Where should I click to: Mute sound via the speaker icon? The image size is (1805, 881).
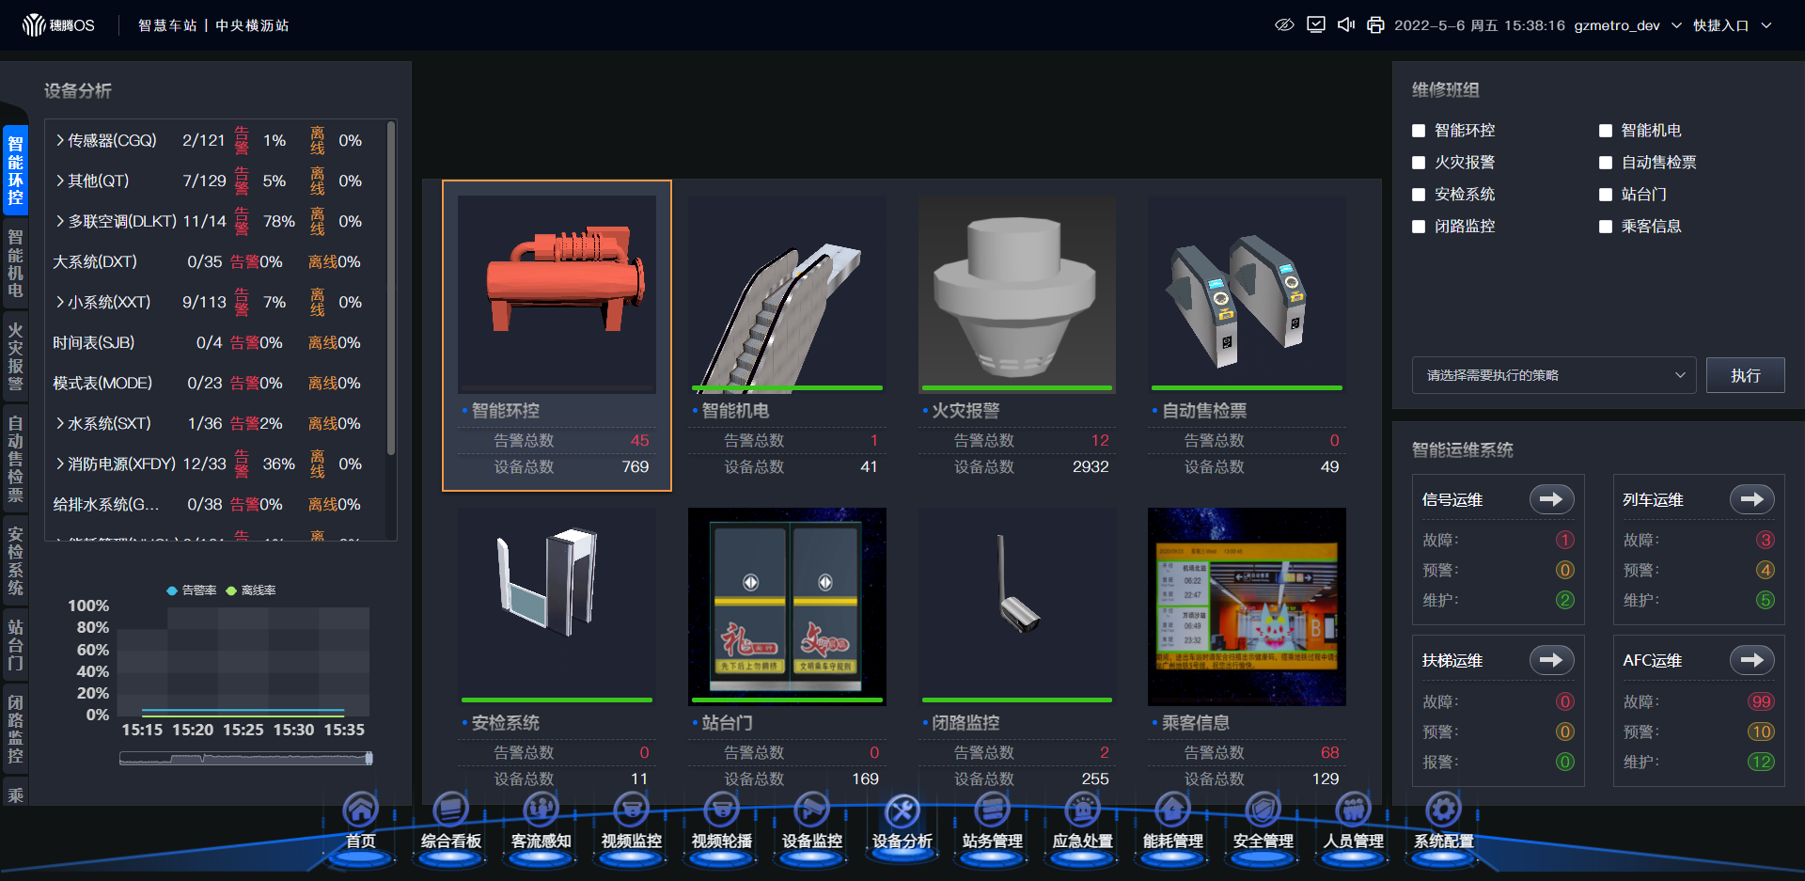click(1346, 25)
